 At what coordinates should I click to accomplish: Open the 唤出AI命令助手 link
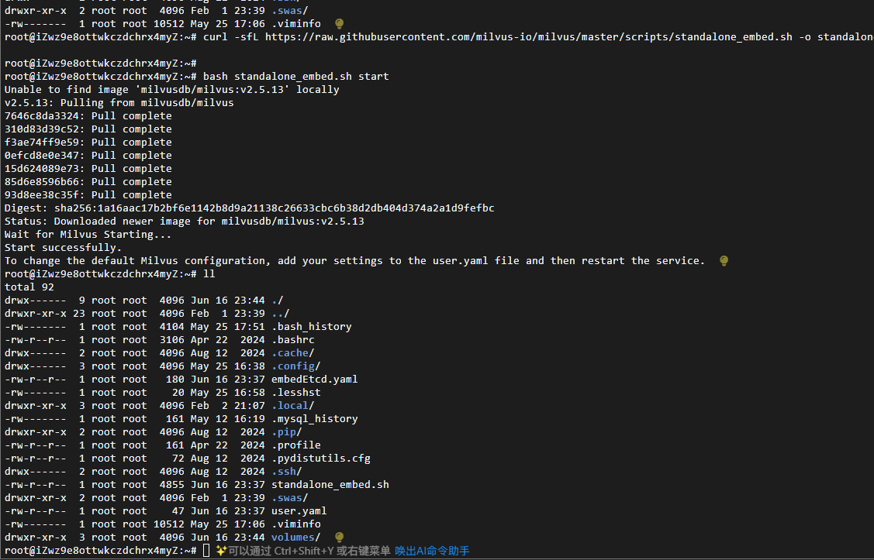click(x=432, y=551)
